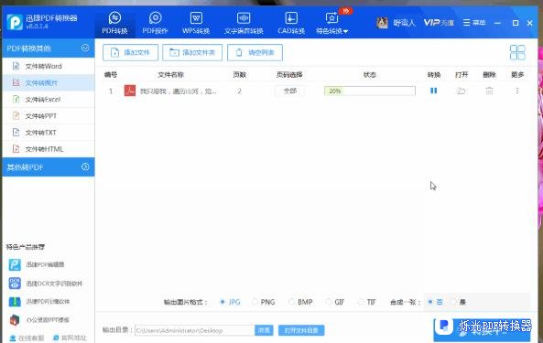Pause the conversion of file 1
Image resolution: width=543 pixels, height=343 pixels.
(433, 91)
